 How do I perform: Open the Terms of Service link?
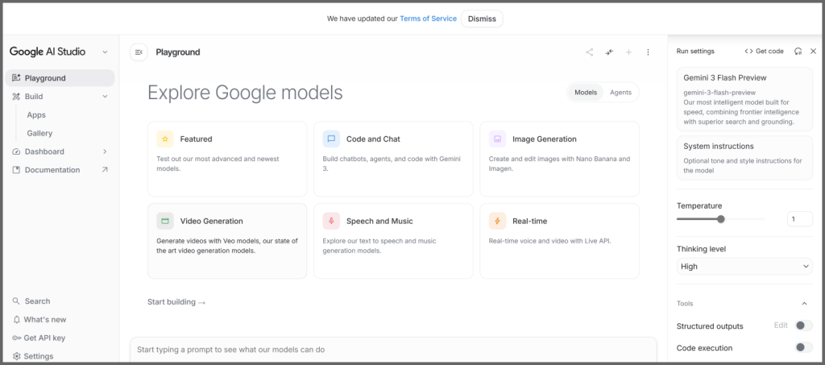pyautogui.click(x=429, y=19)
